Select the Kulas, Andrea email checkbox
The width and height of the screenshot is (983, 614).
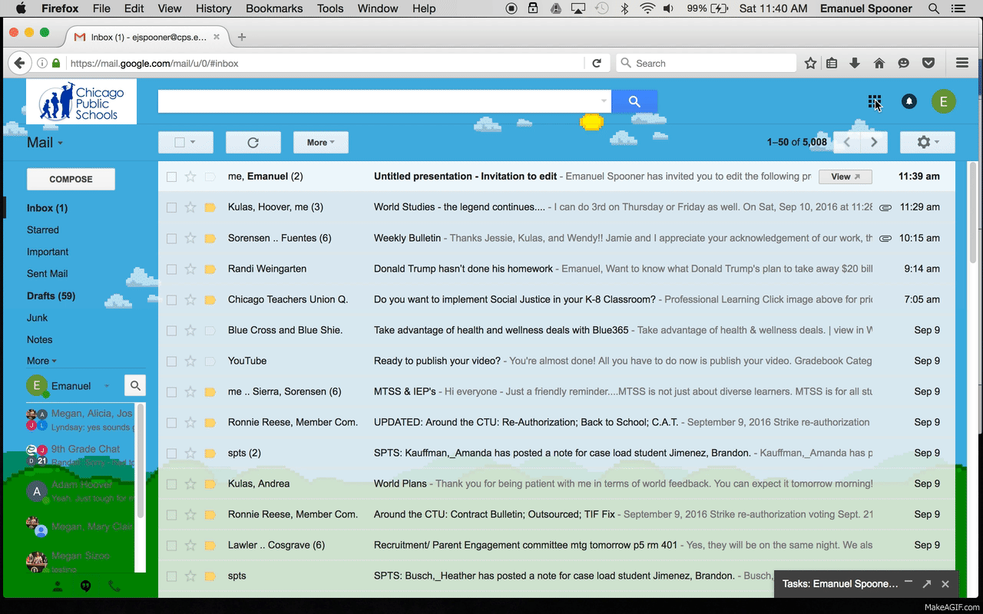pos(171,484)
